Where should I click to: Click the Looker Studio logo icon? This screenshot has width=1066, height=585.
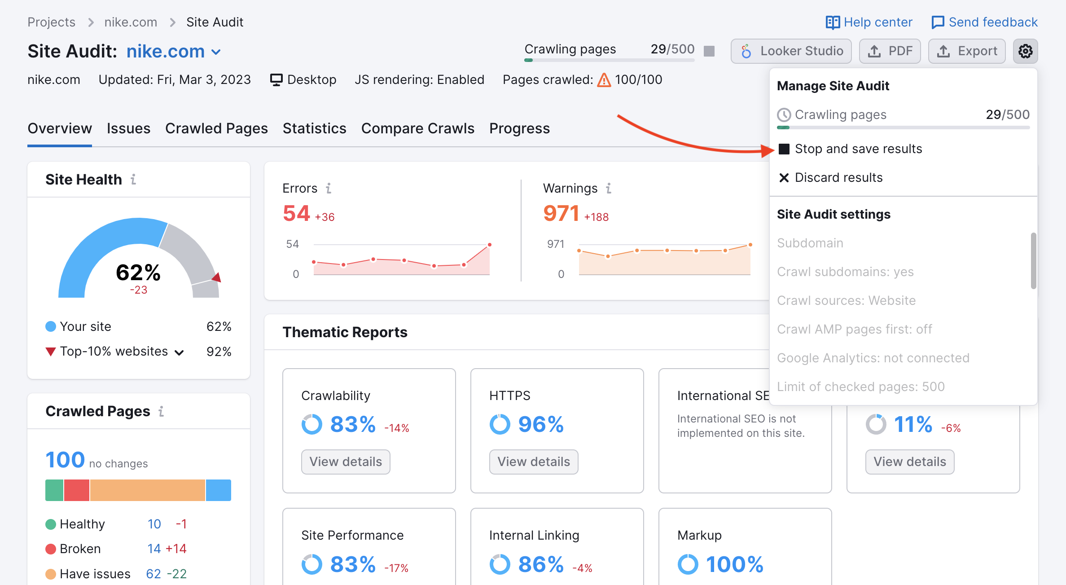pos(746,51)
